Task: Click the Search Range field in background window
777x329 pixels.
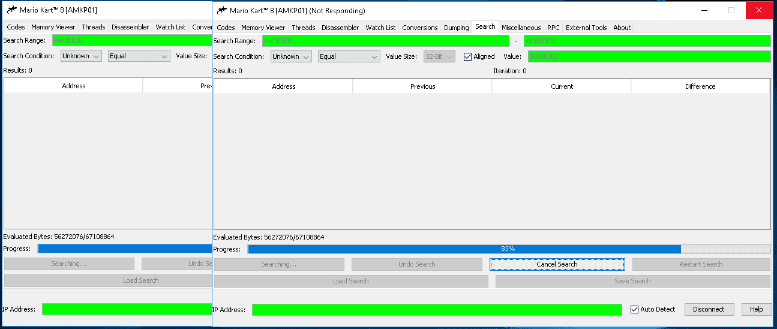Action: point(132,40)
